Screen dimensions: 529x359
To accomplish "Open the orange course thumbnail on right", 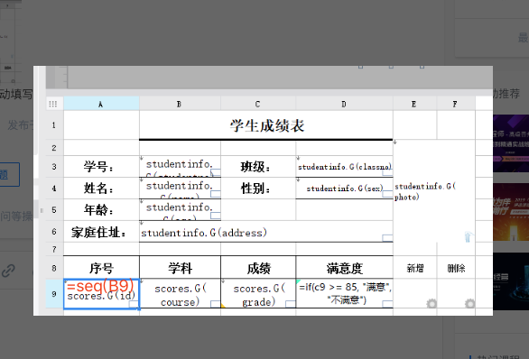I will [x=511, y=212].
